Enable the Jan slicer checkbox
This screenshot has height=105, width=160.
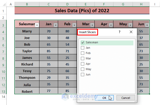[x=82, y=48]
